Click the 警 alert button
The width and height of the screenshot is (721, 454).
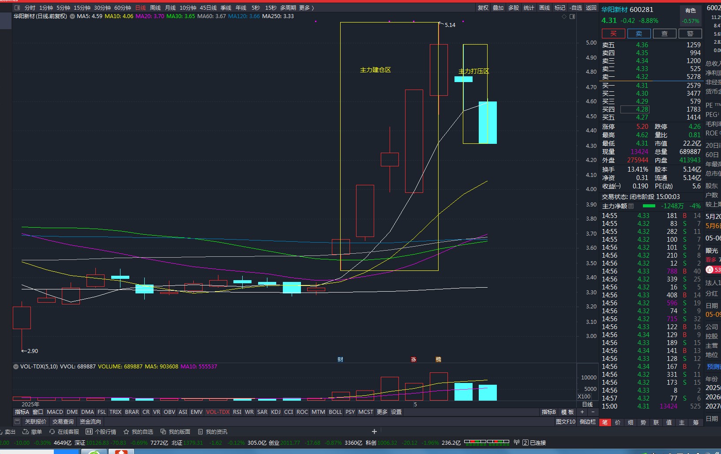[690, 34]
